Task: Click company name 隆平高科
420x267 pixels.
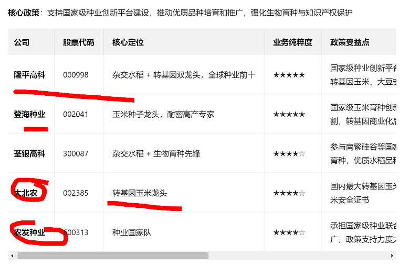Action: (x=29, y=75)
